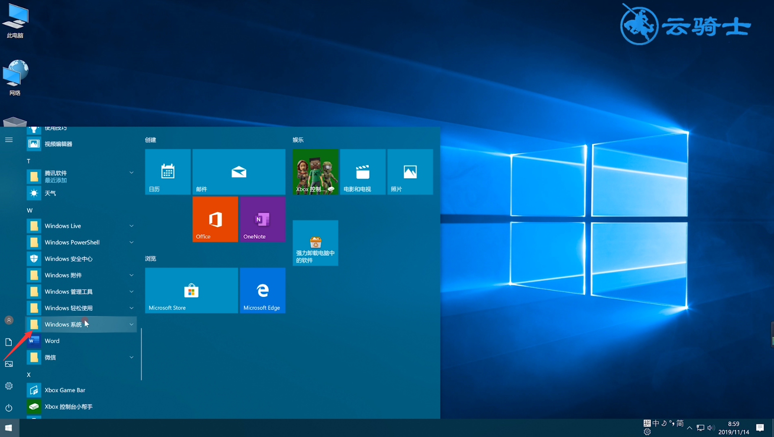
Task: Open the 电影和电视 tile
Action: pyautogui.click(x=363, y=172)
